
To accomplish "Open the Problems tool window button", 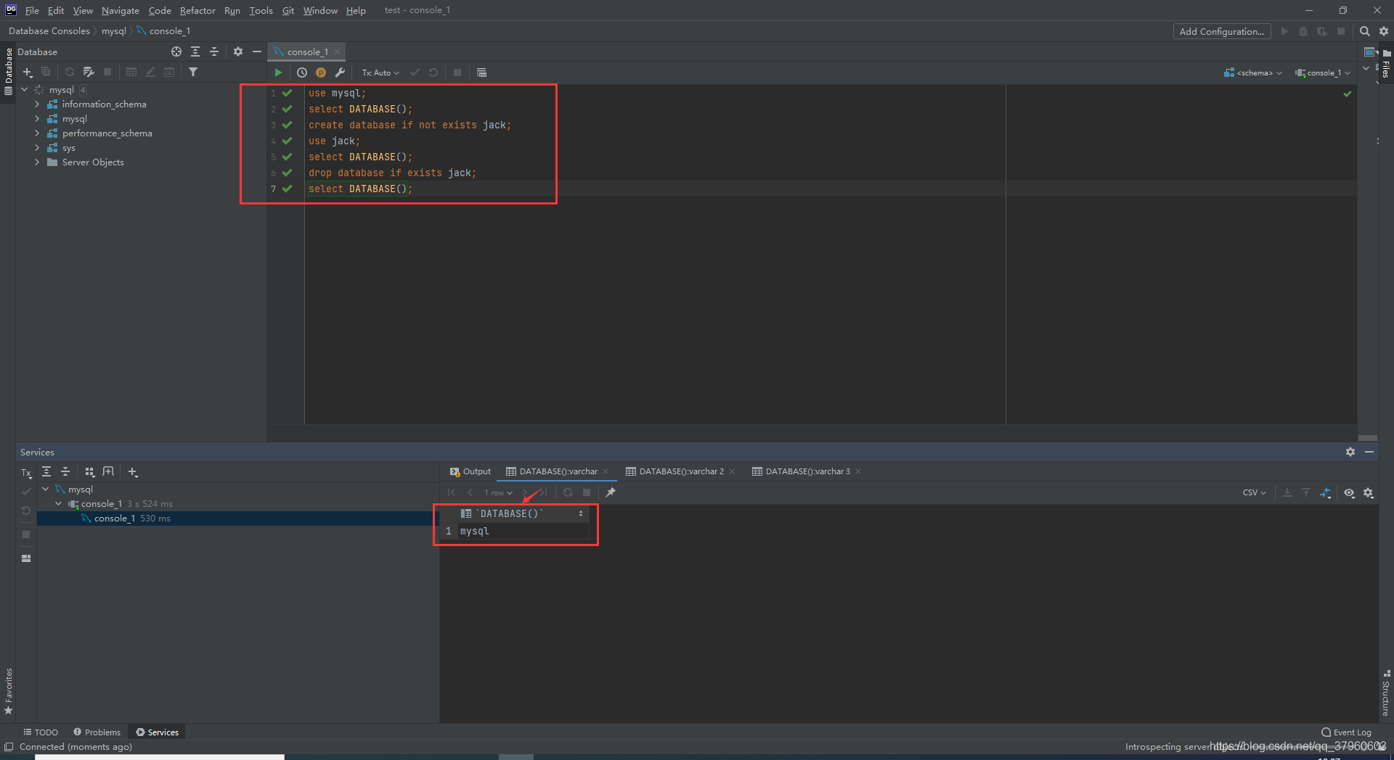I will [97, 732].
